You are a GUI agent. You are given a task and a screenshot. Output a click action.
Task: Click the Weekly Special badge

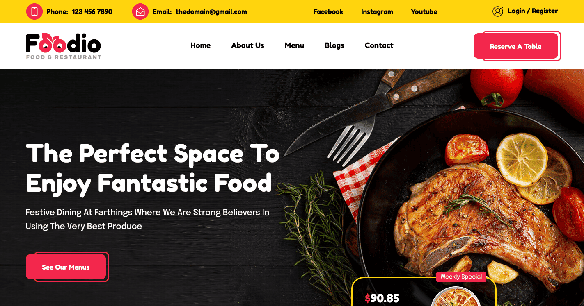(461, 277)
